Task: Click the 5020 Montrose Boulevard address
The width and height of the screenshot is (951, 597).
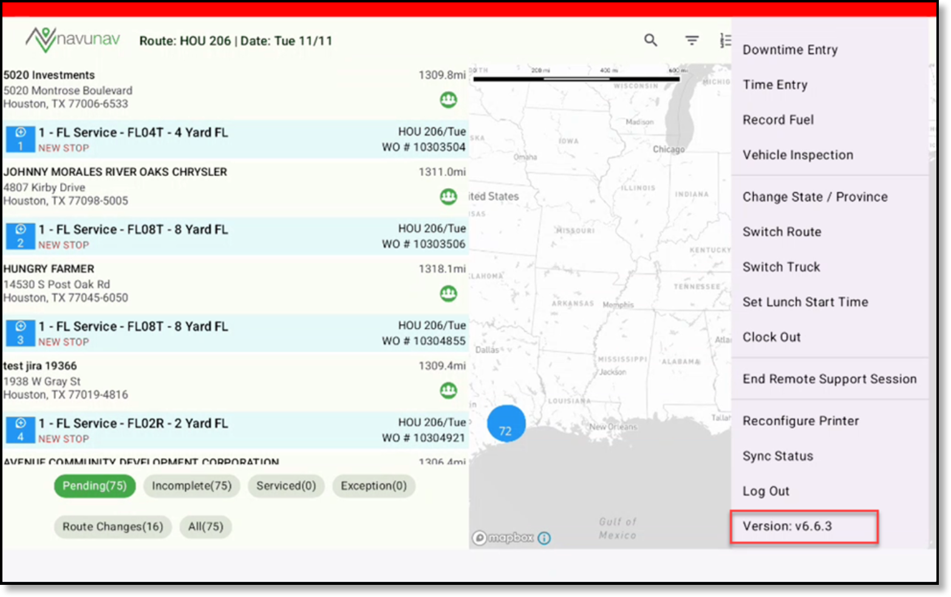Action: [x=68, y=91]
